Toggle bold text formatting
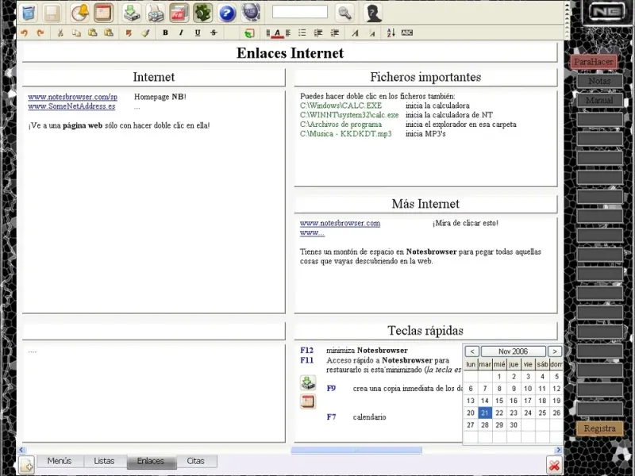The image size is (635, 476). [x=165, y=33]
